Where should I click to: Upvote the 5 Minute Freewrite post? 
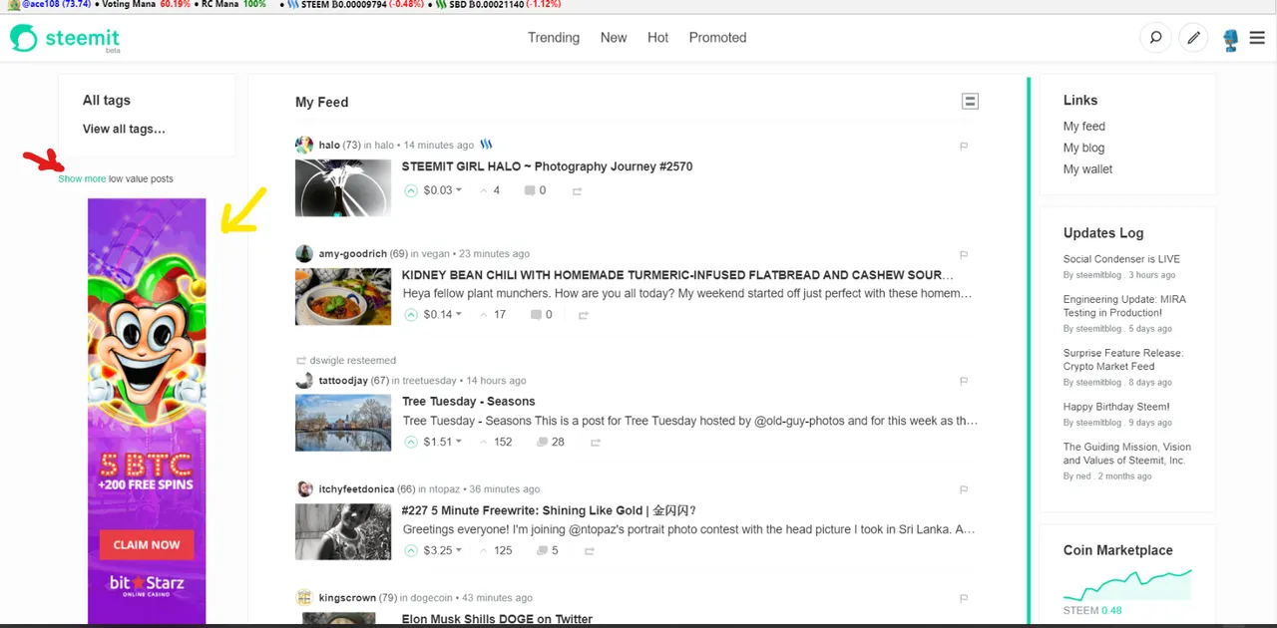point(411,550)
